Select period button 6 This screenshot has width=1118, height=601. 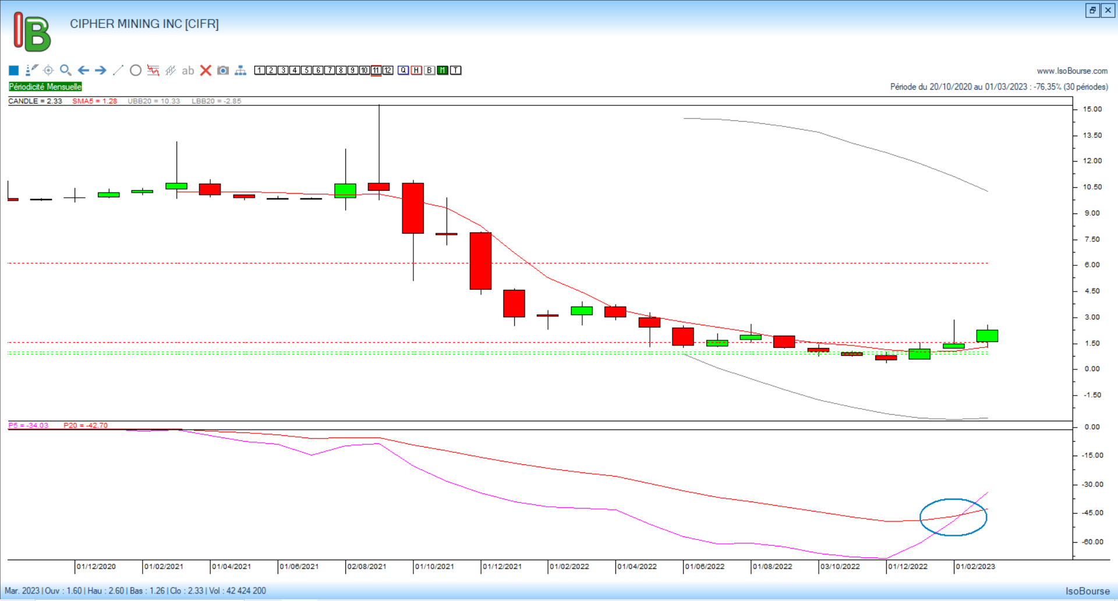[x=318, y=70]
